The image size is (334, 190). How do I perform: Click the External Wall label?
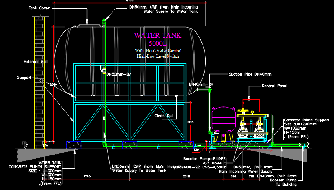click(x=36, y=62)
